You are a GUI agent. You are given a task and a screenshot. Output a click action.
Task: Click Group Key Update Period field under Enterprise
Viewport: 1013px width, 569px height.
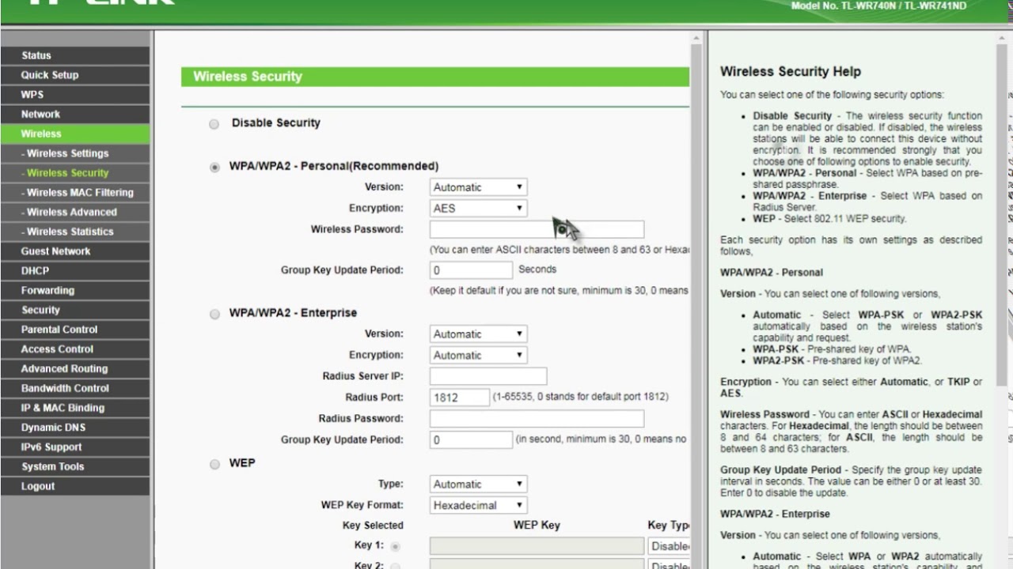click(x=471, y=440)
